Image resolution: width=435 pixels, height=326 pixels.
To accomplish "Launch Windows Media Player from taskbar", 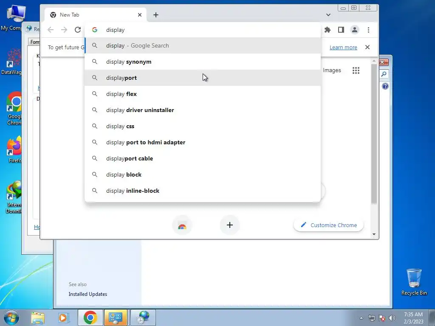I will 64,318.
